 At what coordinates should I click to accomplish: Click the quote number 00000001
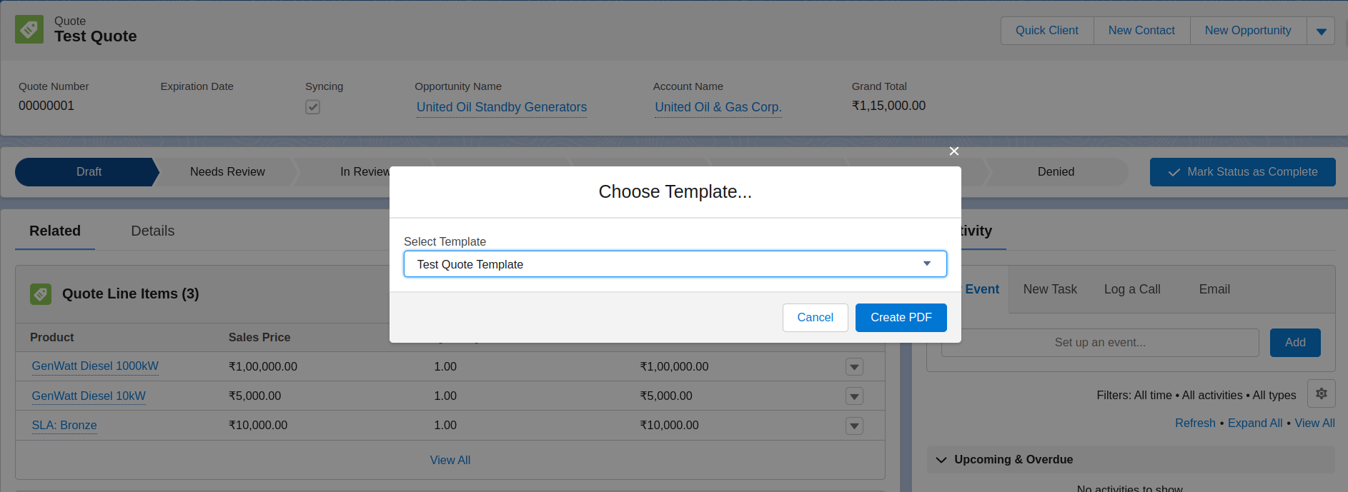tap(46, 106)
